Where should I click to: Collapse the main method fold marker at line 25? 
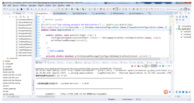tap(40, 35)
